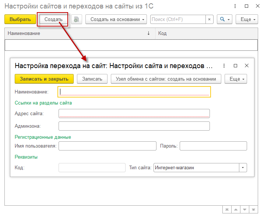This screenshot has height=216, width=264.
Task: Click the Наименование column header in the list
Action: click(80, 33)
